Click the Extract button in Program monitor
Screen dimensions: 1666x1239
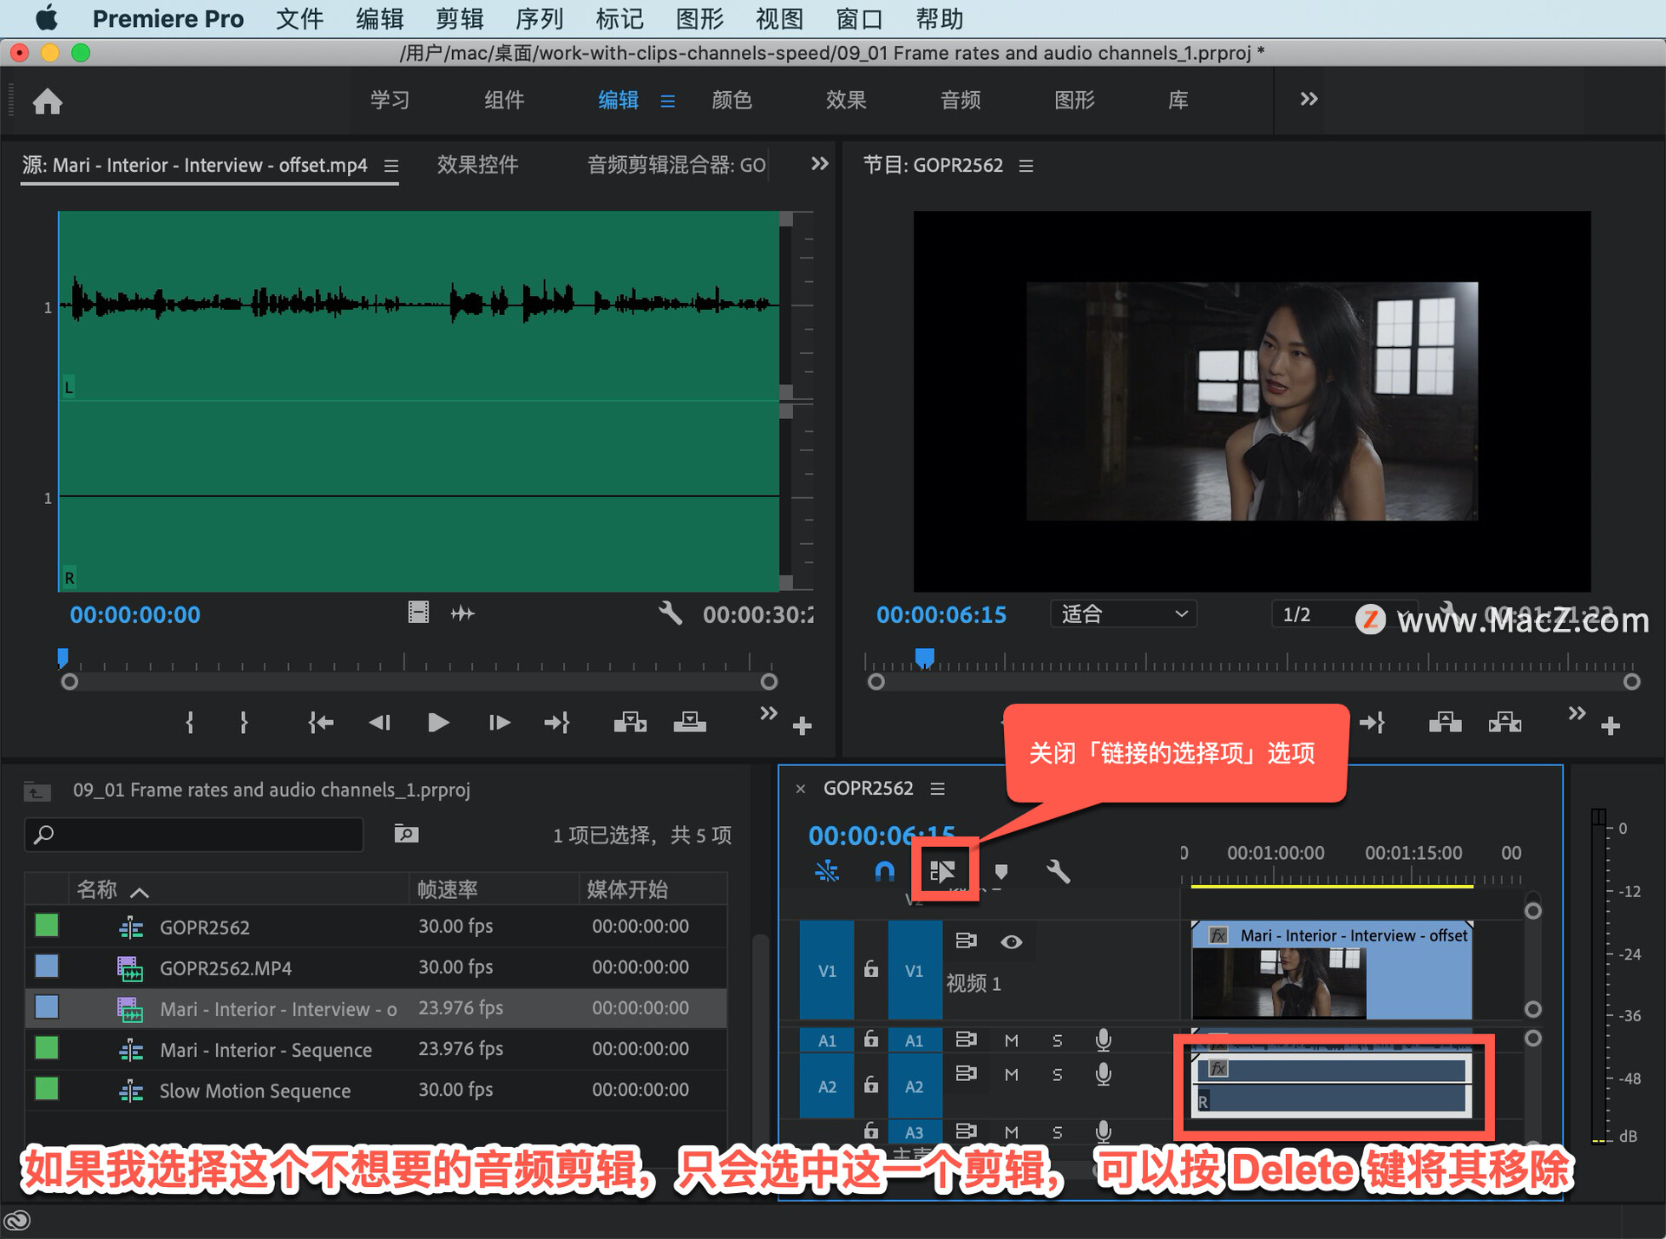click(x=1505, y=722)
